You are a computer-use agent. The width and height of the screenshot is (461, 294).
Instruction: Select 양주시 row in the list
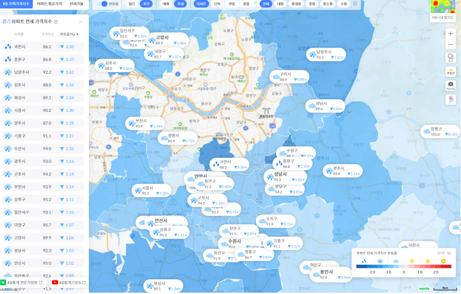[43, 123]
